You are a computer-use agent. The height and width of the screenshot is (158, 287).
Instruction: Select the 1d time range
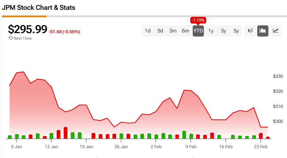click(x=147, y=31)
